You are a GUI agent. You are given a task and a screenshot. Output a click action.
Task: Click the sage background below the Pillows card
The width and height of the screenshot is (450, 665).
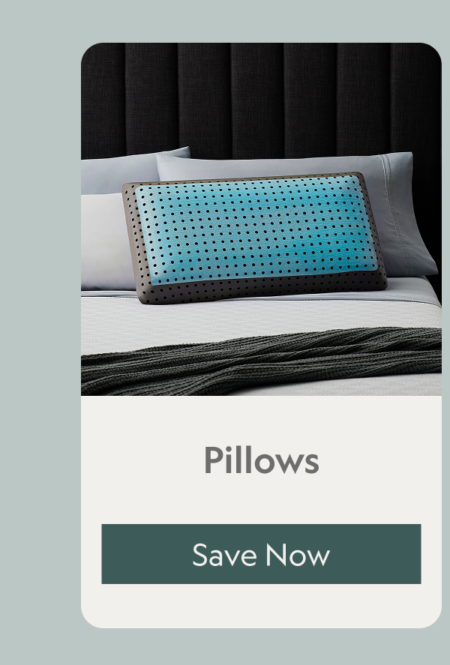(261, 647)
